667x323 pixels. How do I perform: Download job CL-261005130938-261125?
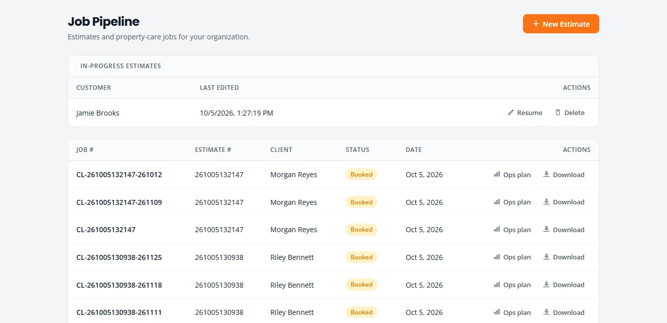tap(563, 257)
